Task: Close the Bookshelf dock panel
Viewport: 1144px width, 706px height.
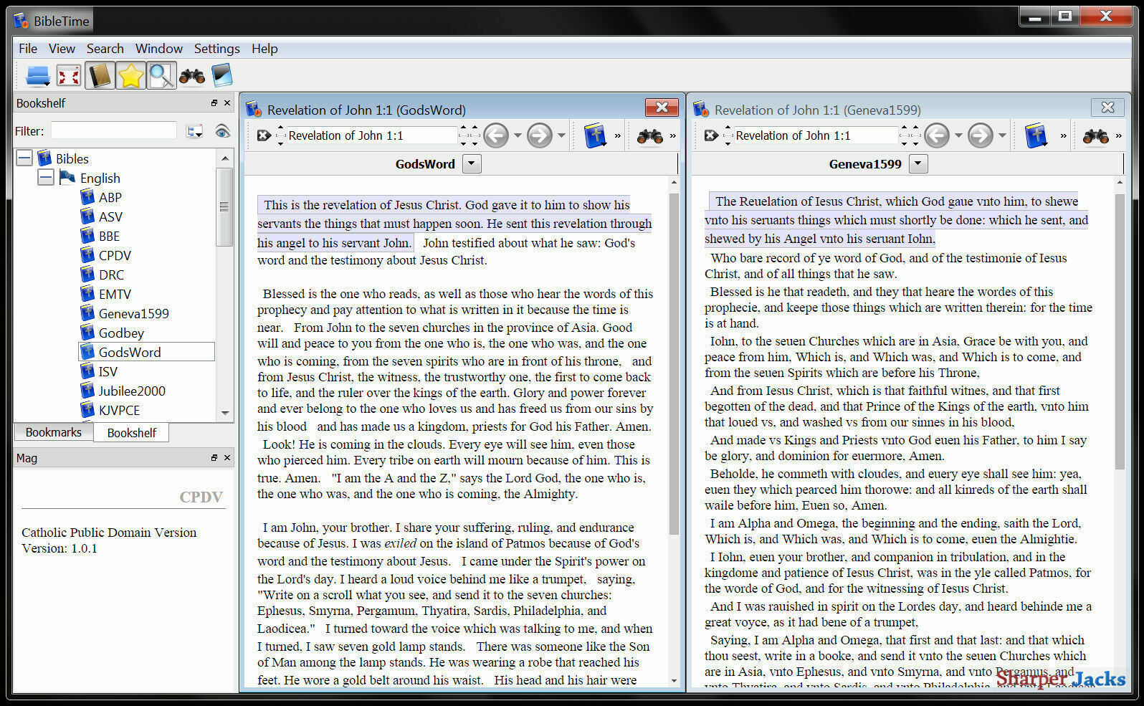Action: pos(227,103)
